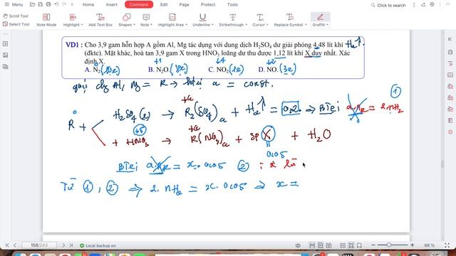Go to the first page
This screenshot has width=456, height=256.
[7, 245]
